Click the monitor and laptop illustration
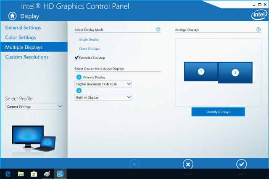 [34, 139]
